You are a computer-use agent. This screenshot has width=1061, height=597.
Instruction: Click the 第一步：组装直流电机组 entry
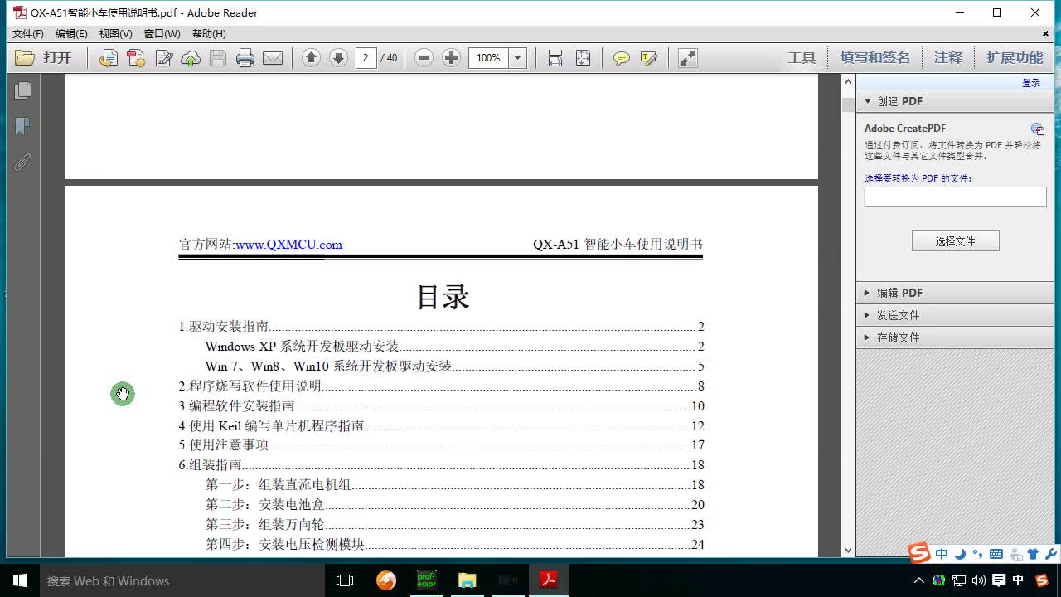(x=454, y=485)
